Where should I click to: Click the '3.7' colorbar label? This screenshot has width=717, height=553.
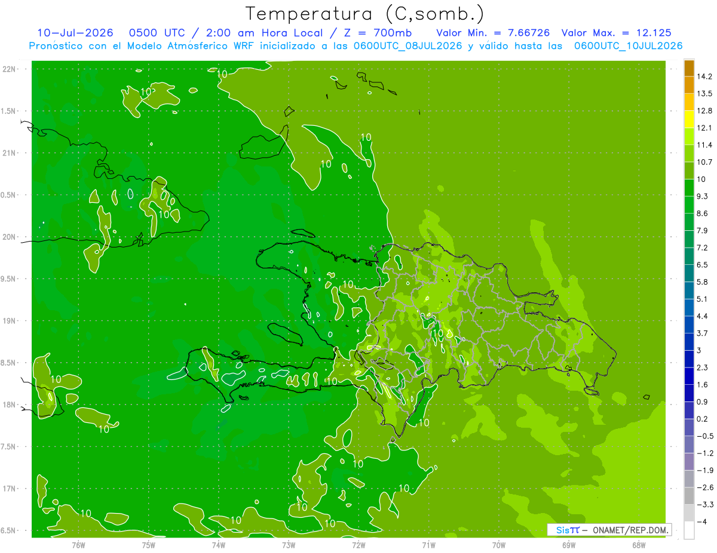(703, 333)
